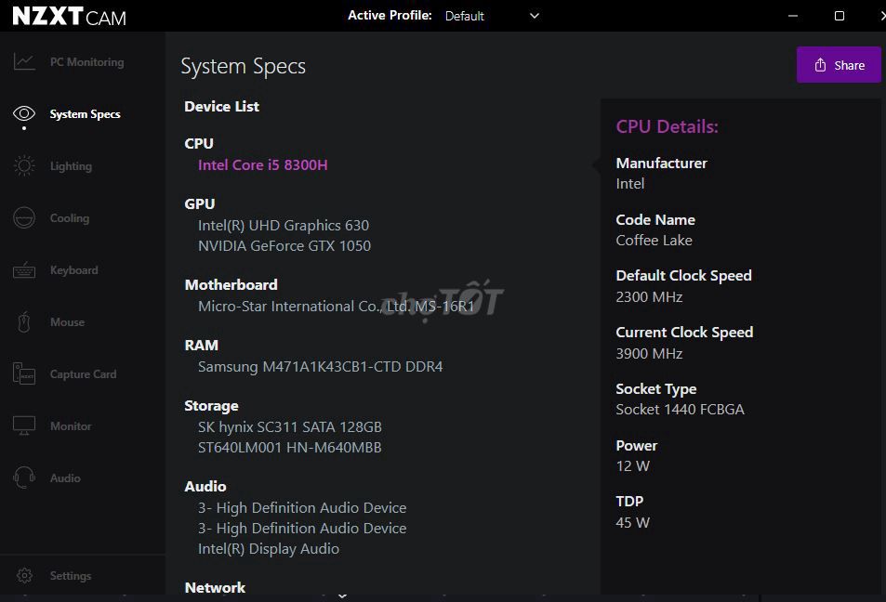
Task: Click the Lighting sun icon
Action: click(x=24, y=165)
